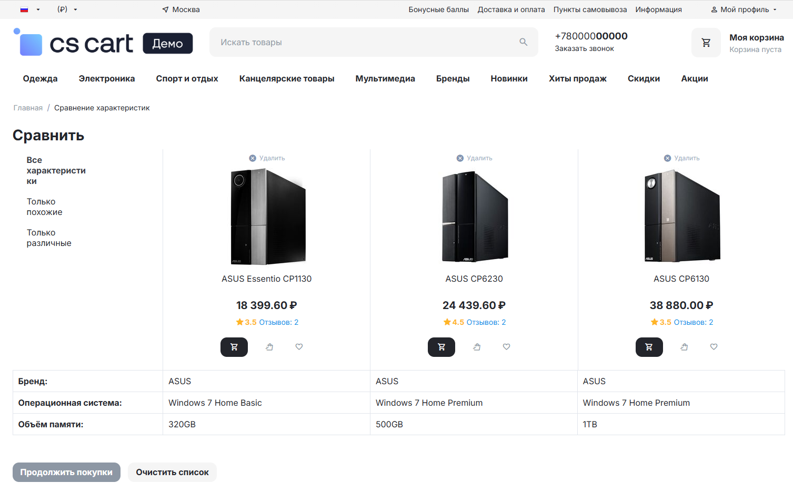Open the language flag dropdown

pyautogui.click(x=30, y=9)
